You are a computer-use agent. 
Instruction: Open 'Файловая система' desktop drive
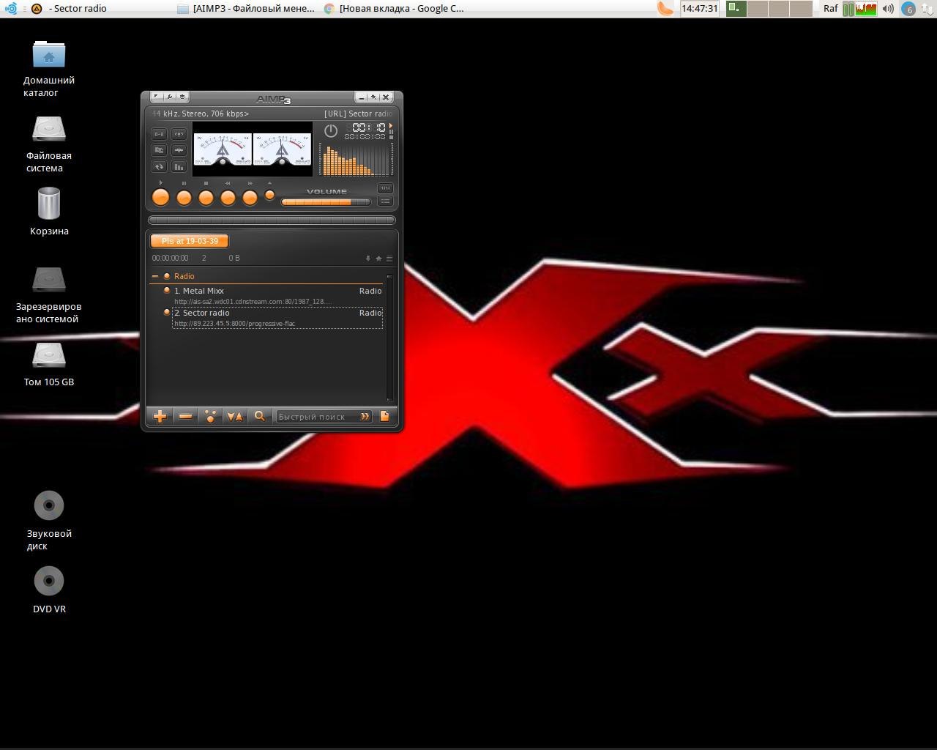(49, 144)
